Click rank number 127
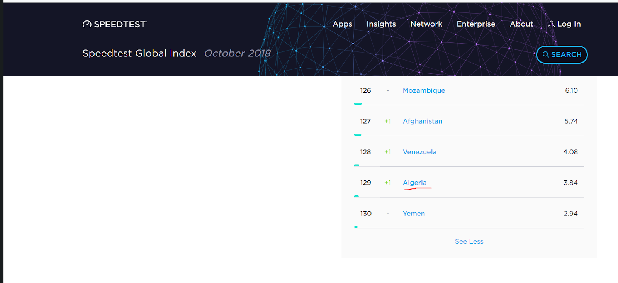Screen dimensions: 618x283 coord(365,121)
